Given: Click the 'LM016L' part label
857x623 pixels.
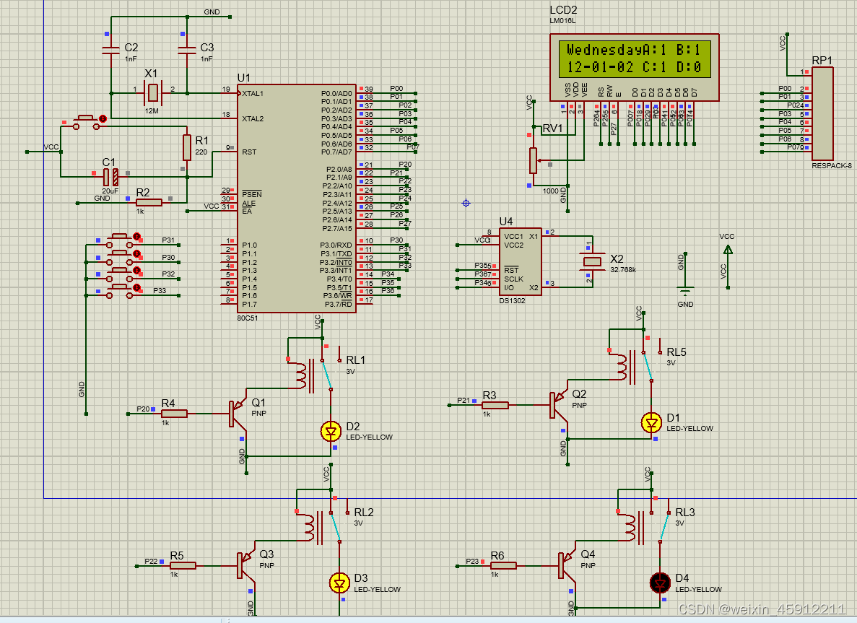Looking at the screenshot, I should (x=562, y=21).
